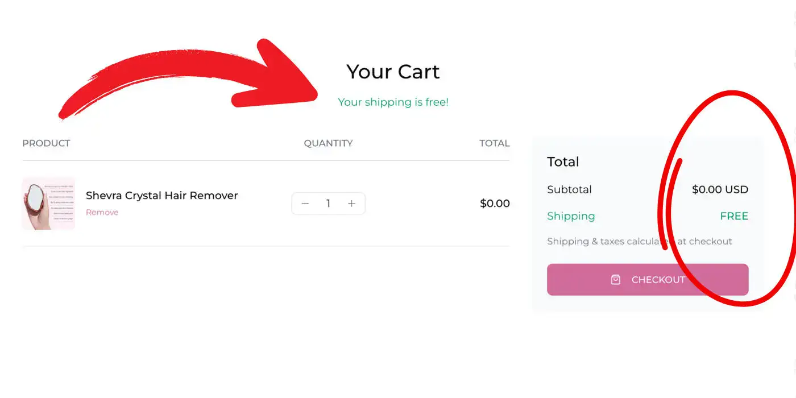
Task: Click the plus icon to increase quantity
Action: [351, 204]
